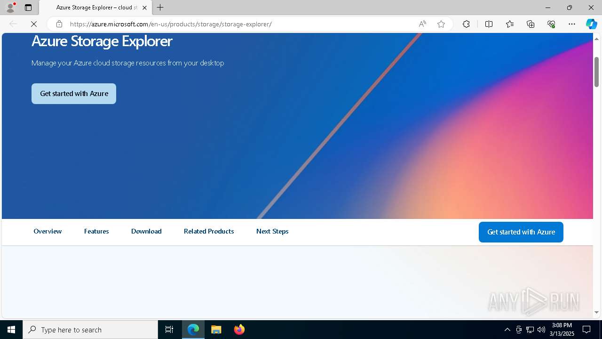The height and width of the screenshot is (339, 602).
Task: Open the Favorites list
Action: pyautogui.click(x=510, y=24)
